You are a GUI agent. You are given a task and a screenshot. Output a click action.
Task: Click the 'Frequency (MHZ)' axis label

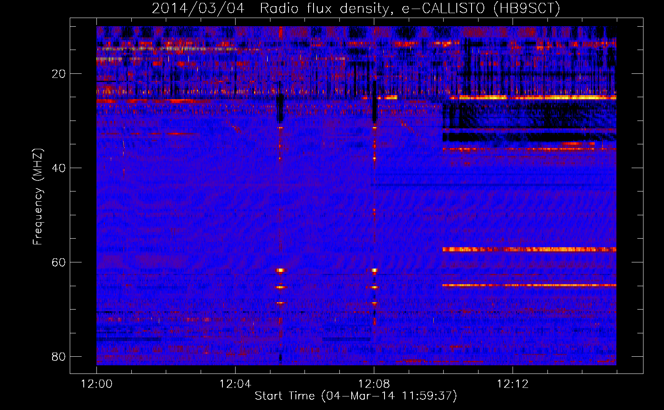click(x=38, y=197)
